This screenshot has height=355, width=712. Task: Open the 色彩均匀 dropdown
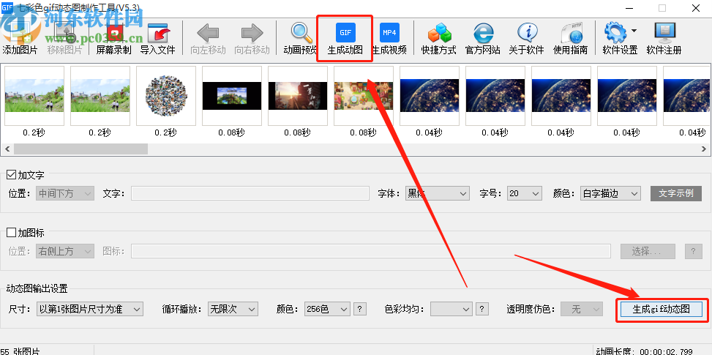point(451,309)
